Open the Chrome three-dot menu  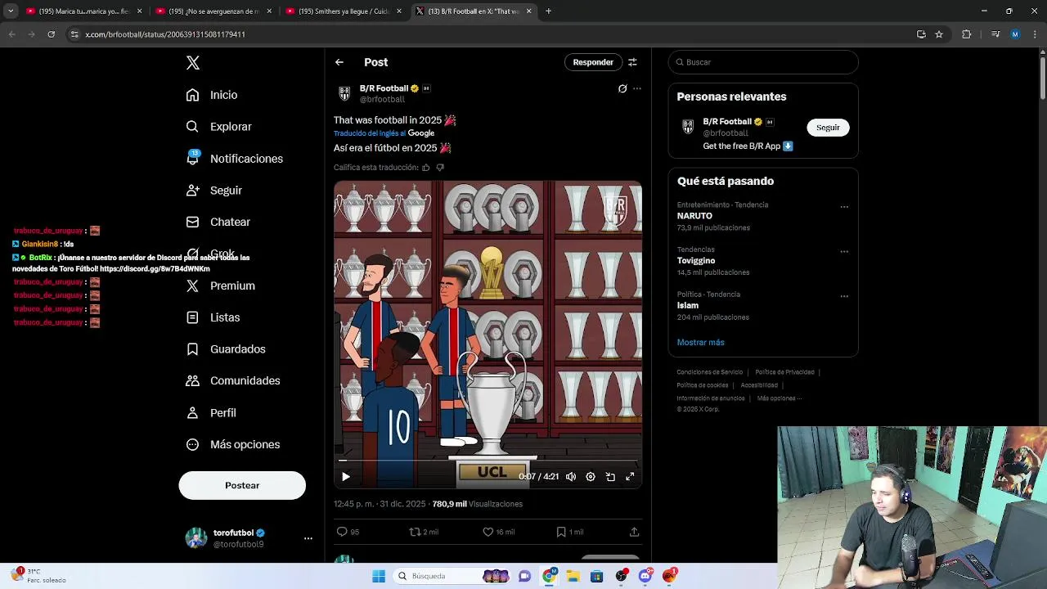(1035, 34)
